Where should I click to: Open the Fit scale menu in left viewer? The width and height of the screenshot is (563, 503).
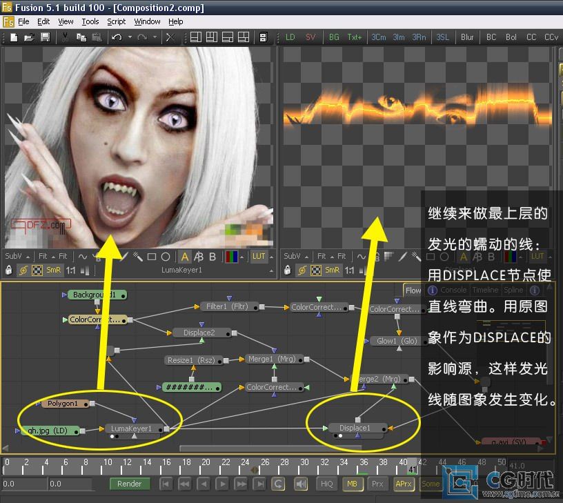46,257
